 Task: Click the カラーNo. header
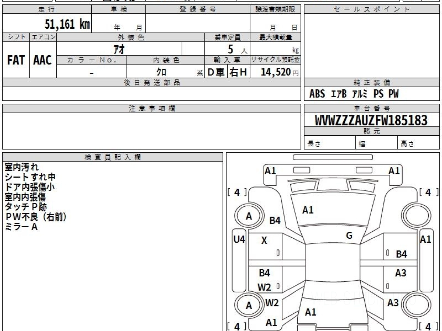(92, 60)
